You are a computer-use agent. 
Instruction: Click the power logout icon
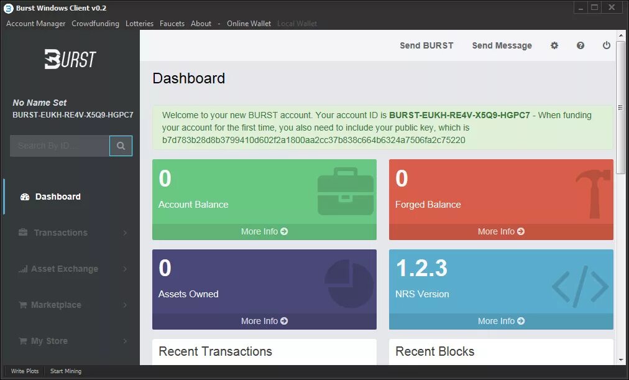607,45
